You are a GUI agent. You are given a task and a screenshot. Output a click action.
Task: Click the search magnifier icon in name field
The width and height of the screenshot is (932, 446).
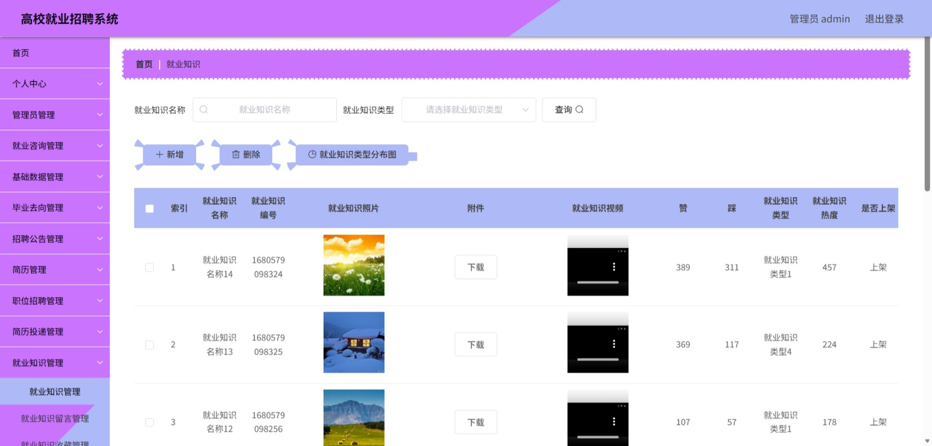(204, 109)
